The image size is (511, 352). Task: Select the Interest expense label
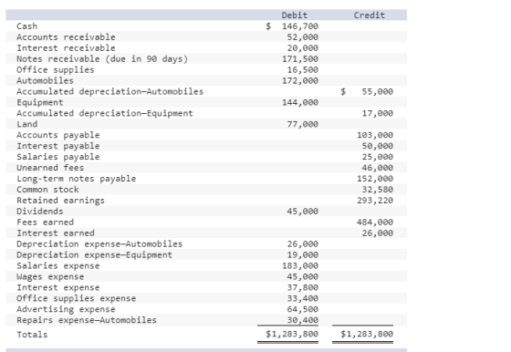tap(58, 287)
